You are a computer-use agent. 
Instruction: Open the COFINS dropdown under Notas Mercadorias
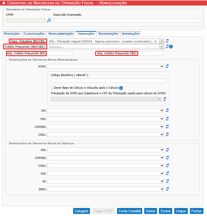pos(105,127)
